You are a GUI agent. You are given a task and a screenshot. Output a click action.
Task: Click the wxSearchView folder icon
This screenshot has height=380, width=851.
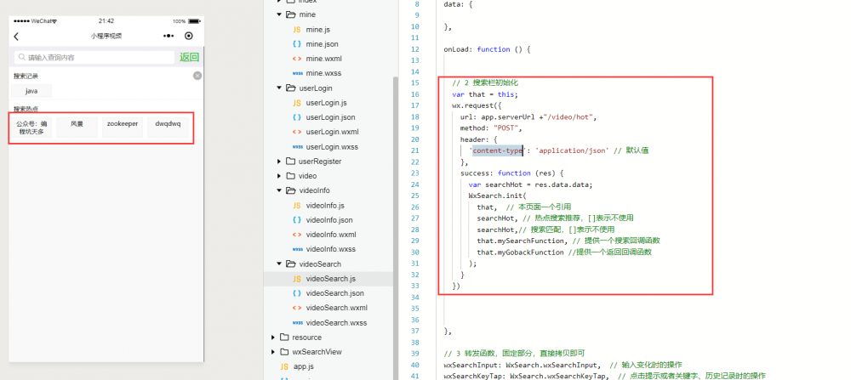pos(284,352)
